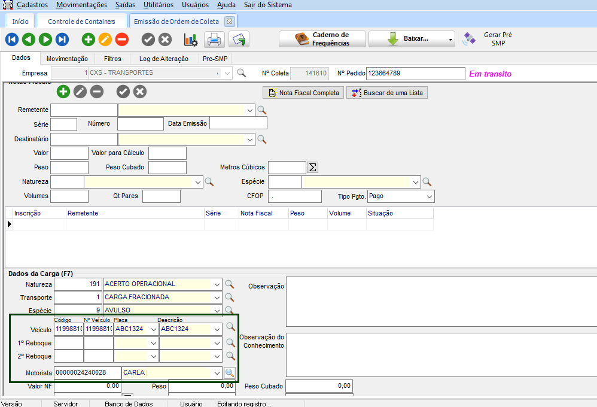Expand the Veículo Placa ABC1324 dropdown

(154, 329)
